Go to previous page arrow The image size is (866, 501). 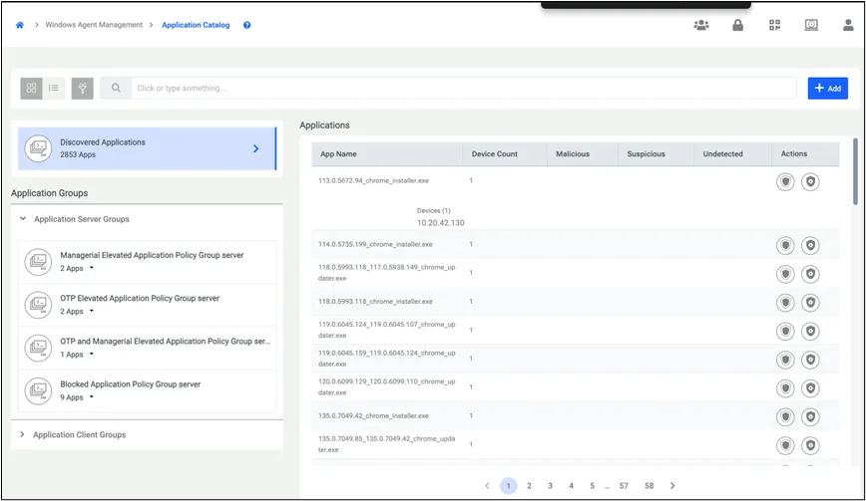tap(487, 486)
